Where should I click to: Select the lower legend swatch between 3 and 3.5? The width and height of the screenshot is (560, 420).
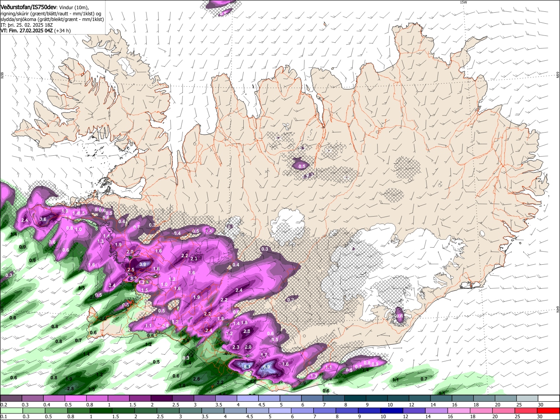pos(190,410)
